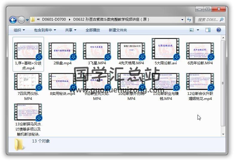Click the file name text 6流年论断.MP4
The height and width of the screenshot is (161, 234).
200,63
